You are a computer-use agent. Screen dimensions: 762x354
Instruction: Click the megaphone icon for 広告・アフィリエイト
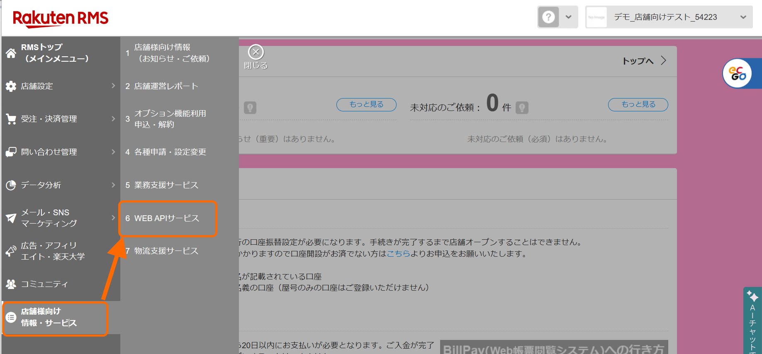pos(11,251)
